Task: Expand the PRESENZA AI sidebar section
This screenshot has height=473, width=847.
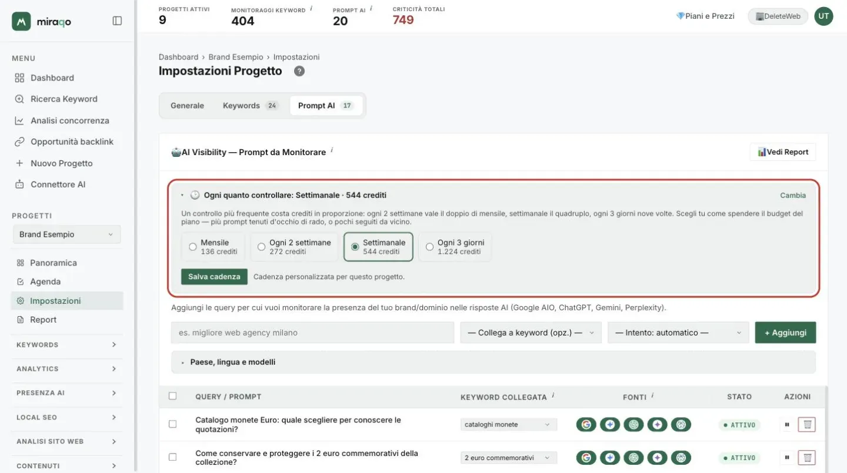Action: click(x=67, y=393)
